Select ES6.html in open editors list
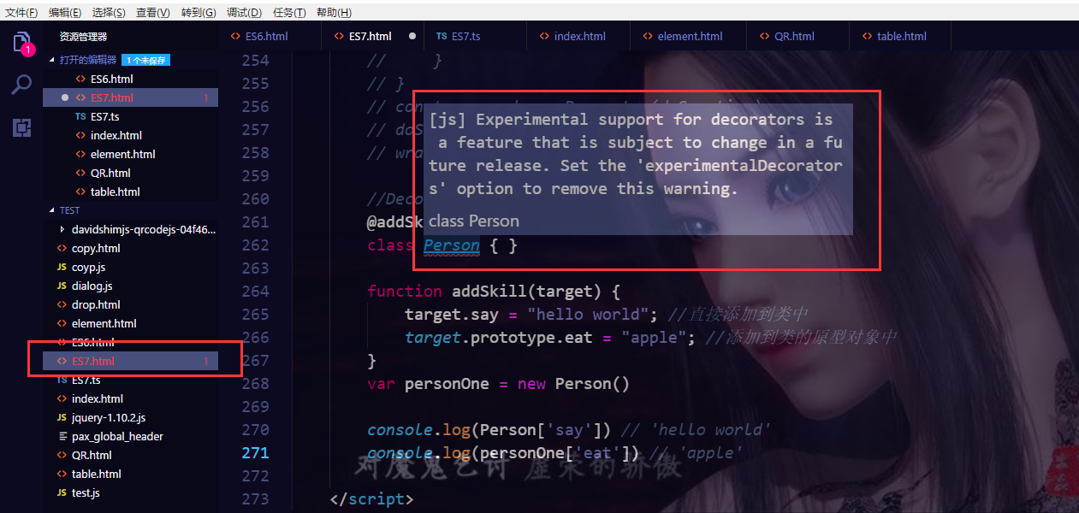Screen dimensions: 1079x513 tap(130, 79)
